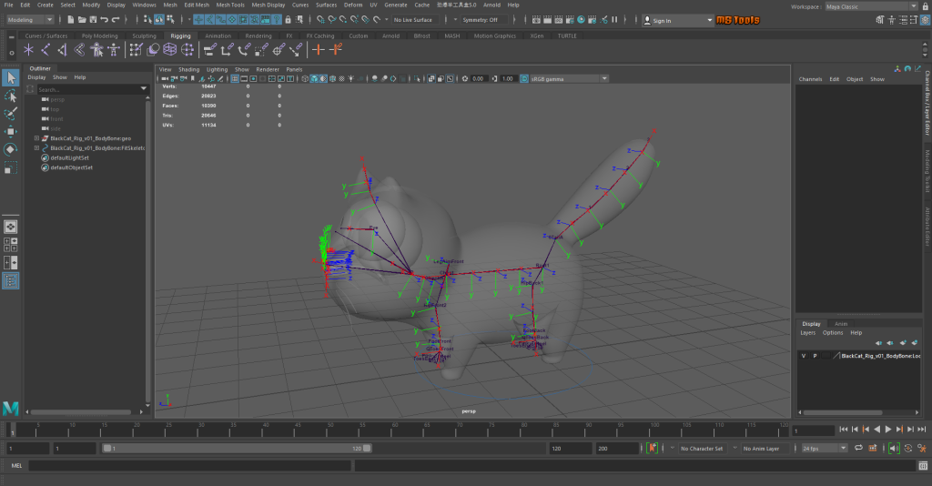Switch to the Animation shelf tab
Screen dimensions: 932x486
[x=218, y=35]
